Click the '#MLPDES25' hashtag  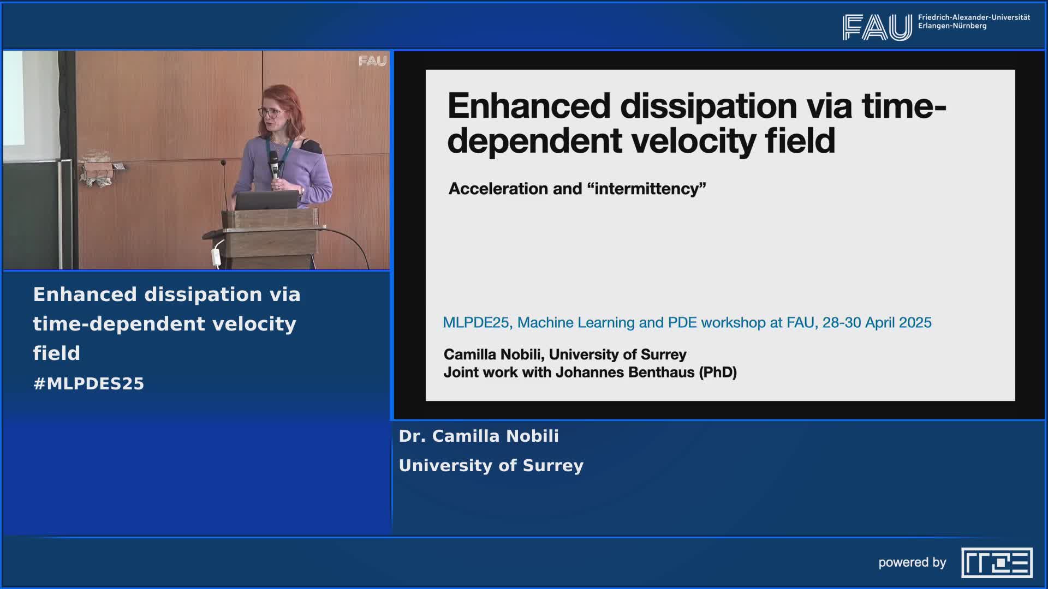(x=88, y=383)
